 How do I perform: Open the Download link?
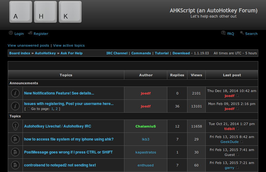[x=181, y=53]
